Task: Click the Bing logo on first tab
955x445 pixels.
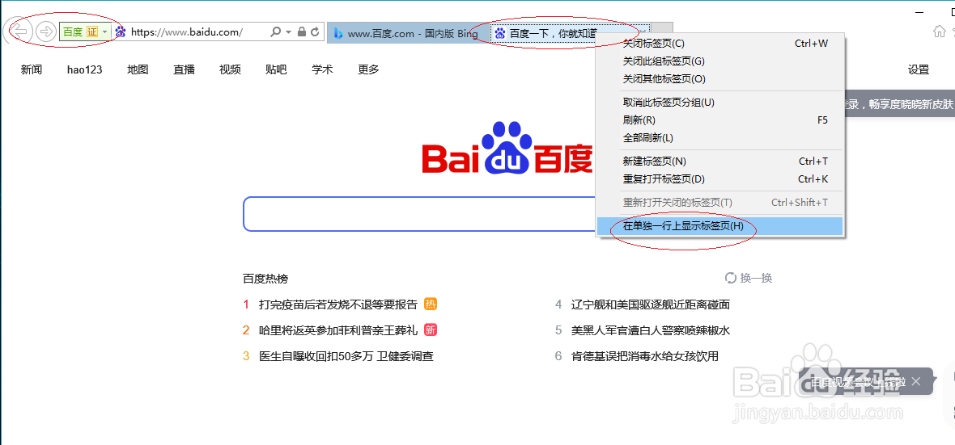Action: coord(338,33)
